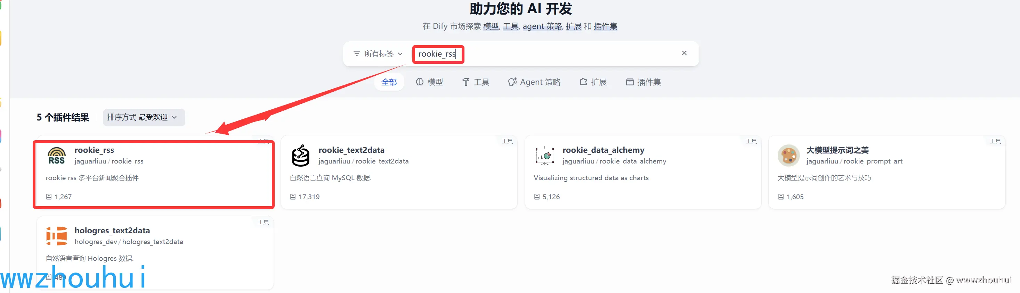Viewport: 1020px width, 293px height.
Task: Click the install count icon for 大模型提示词之美
Action: (780, 196)
